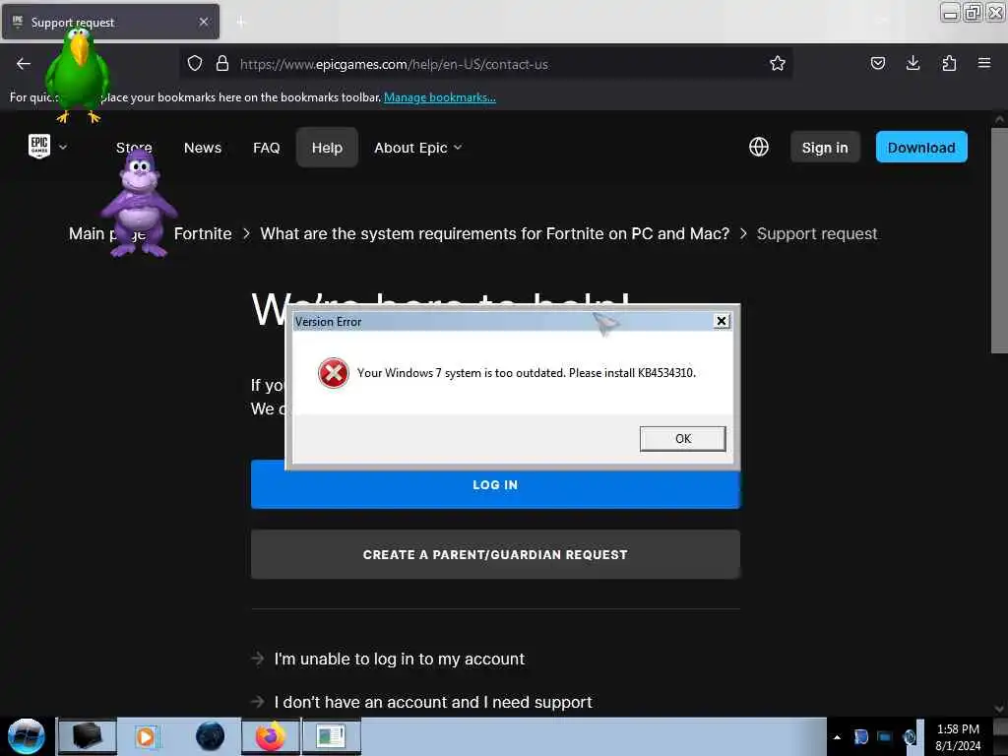Open the dark box taskbar application
This screenshot has height=756, width=1008.
pos(88,736)
